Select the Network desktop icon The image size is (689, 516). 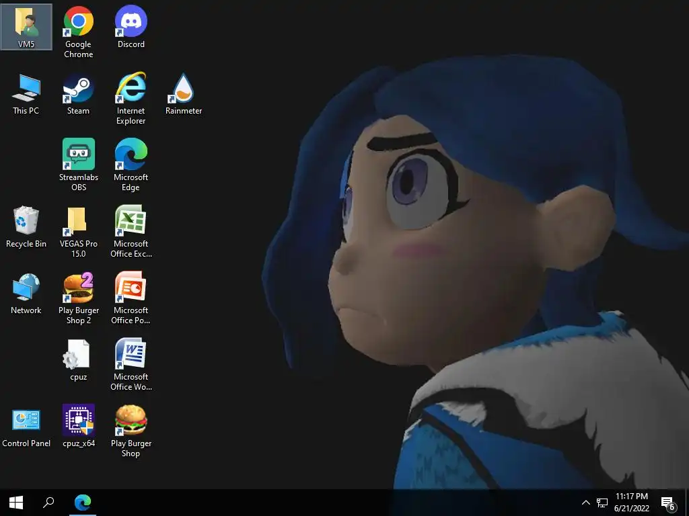click(26, 294)
